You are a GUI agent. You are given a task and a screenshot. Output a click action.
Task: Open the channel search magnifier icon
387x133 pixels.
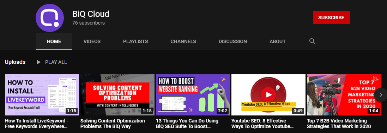[312, 41]
